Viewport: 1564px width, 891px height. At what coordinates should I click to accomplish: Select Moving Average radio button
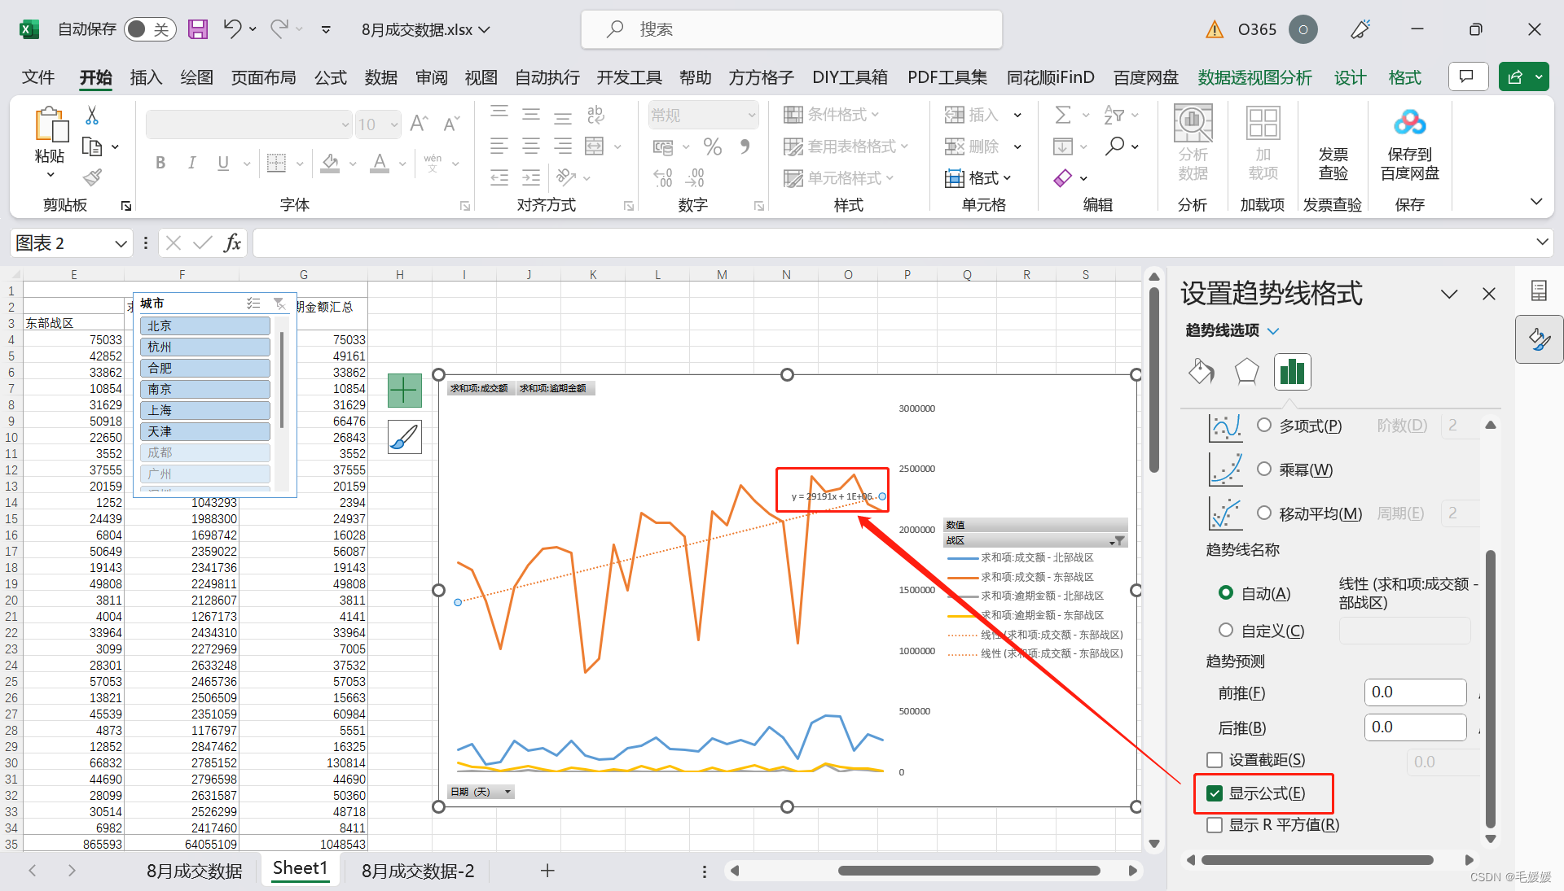point(1264,513)
